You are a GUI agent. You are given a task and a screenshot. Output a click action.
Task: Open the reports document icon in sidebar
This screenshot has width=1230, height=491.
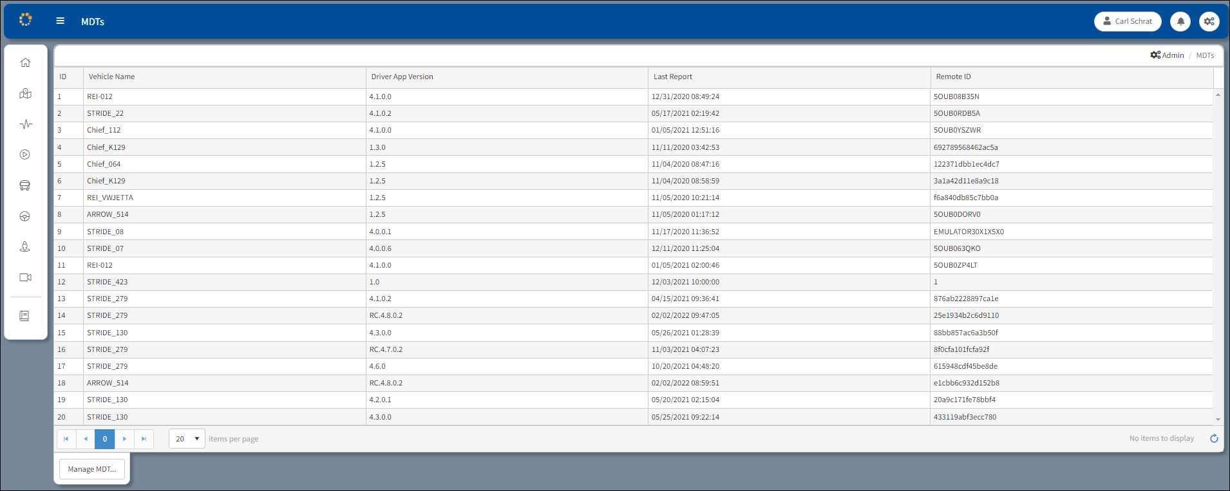[x=24, y=316]
